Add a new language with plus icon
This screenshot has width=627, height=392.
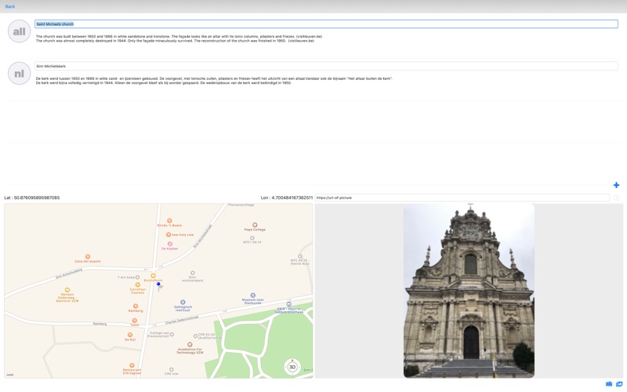[616, 185]
